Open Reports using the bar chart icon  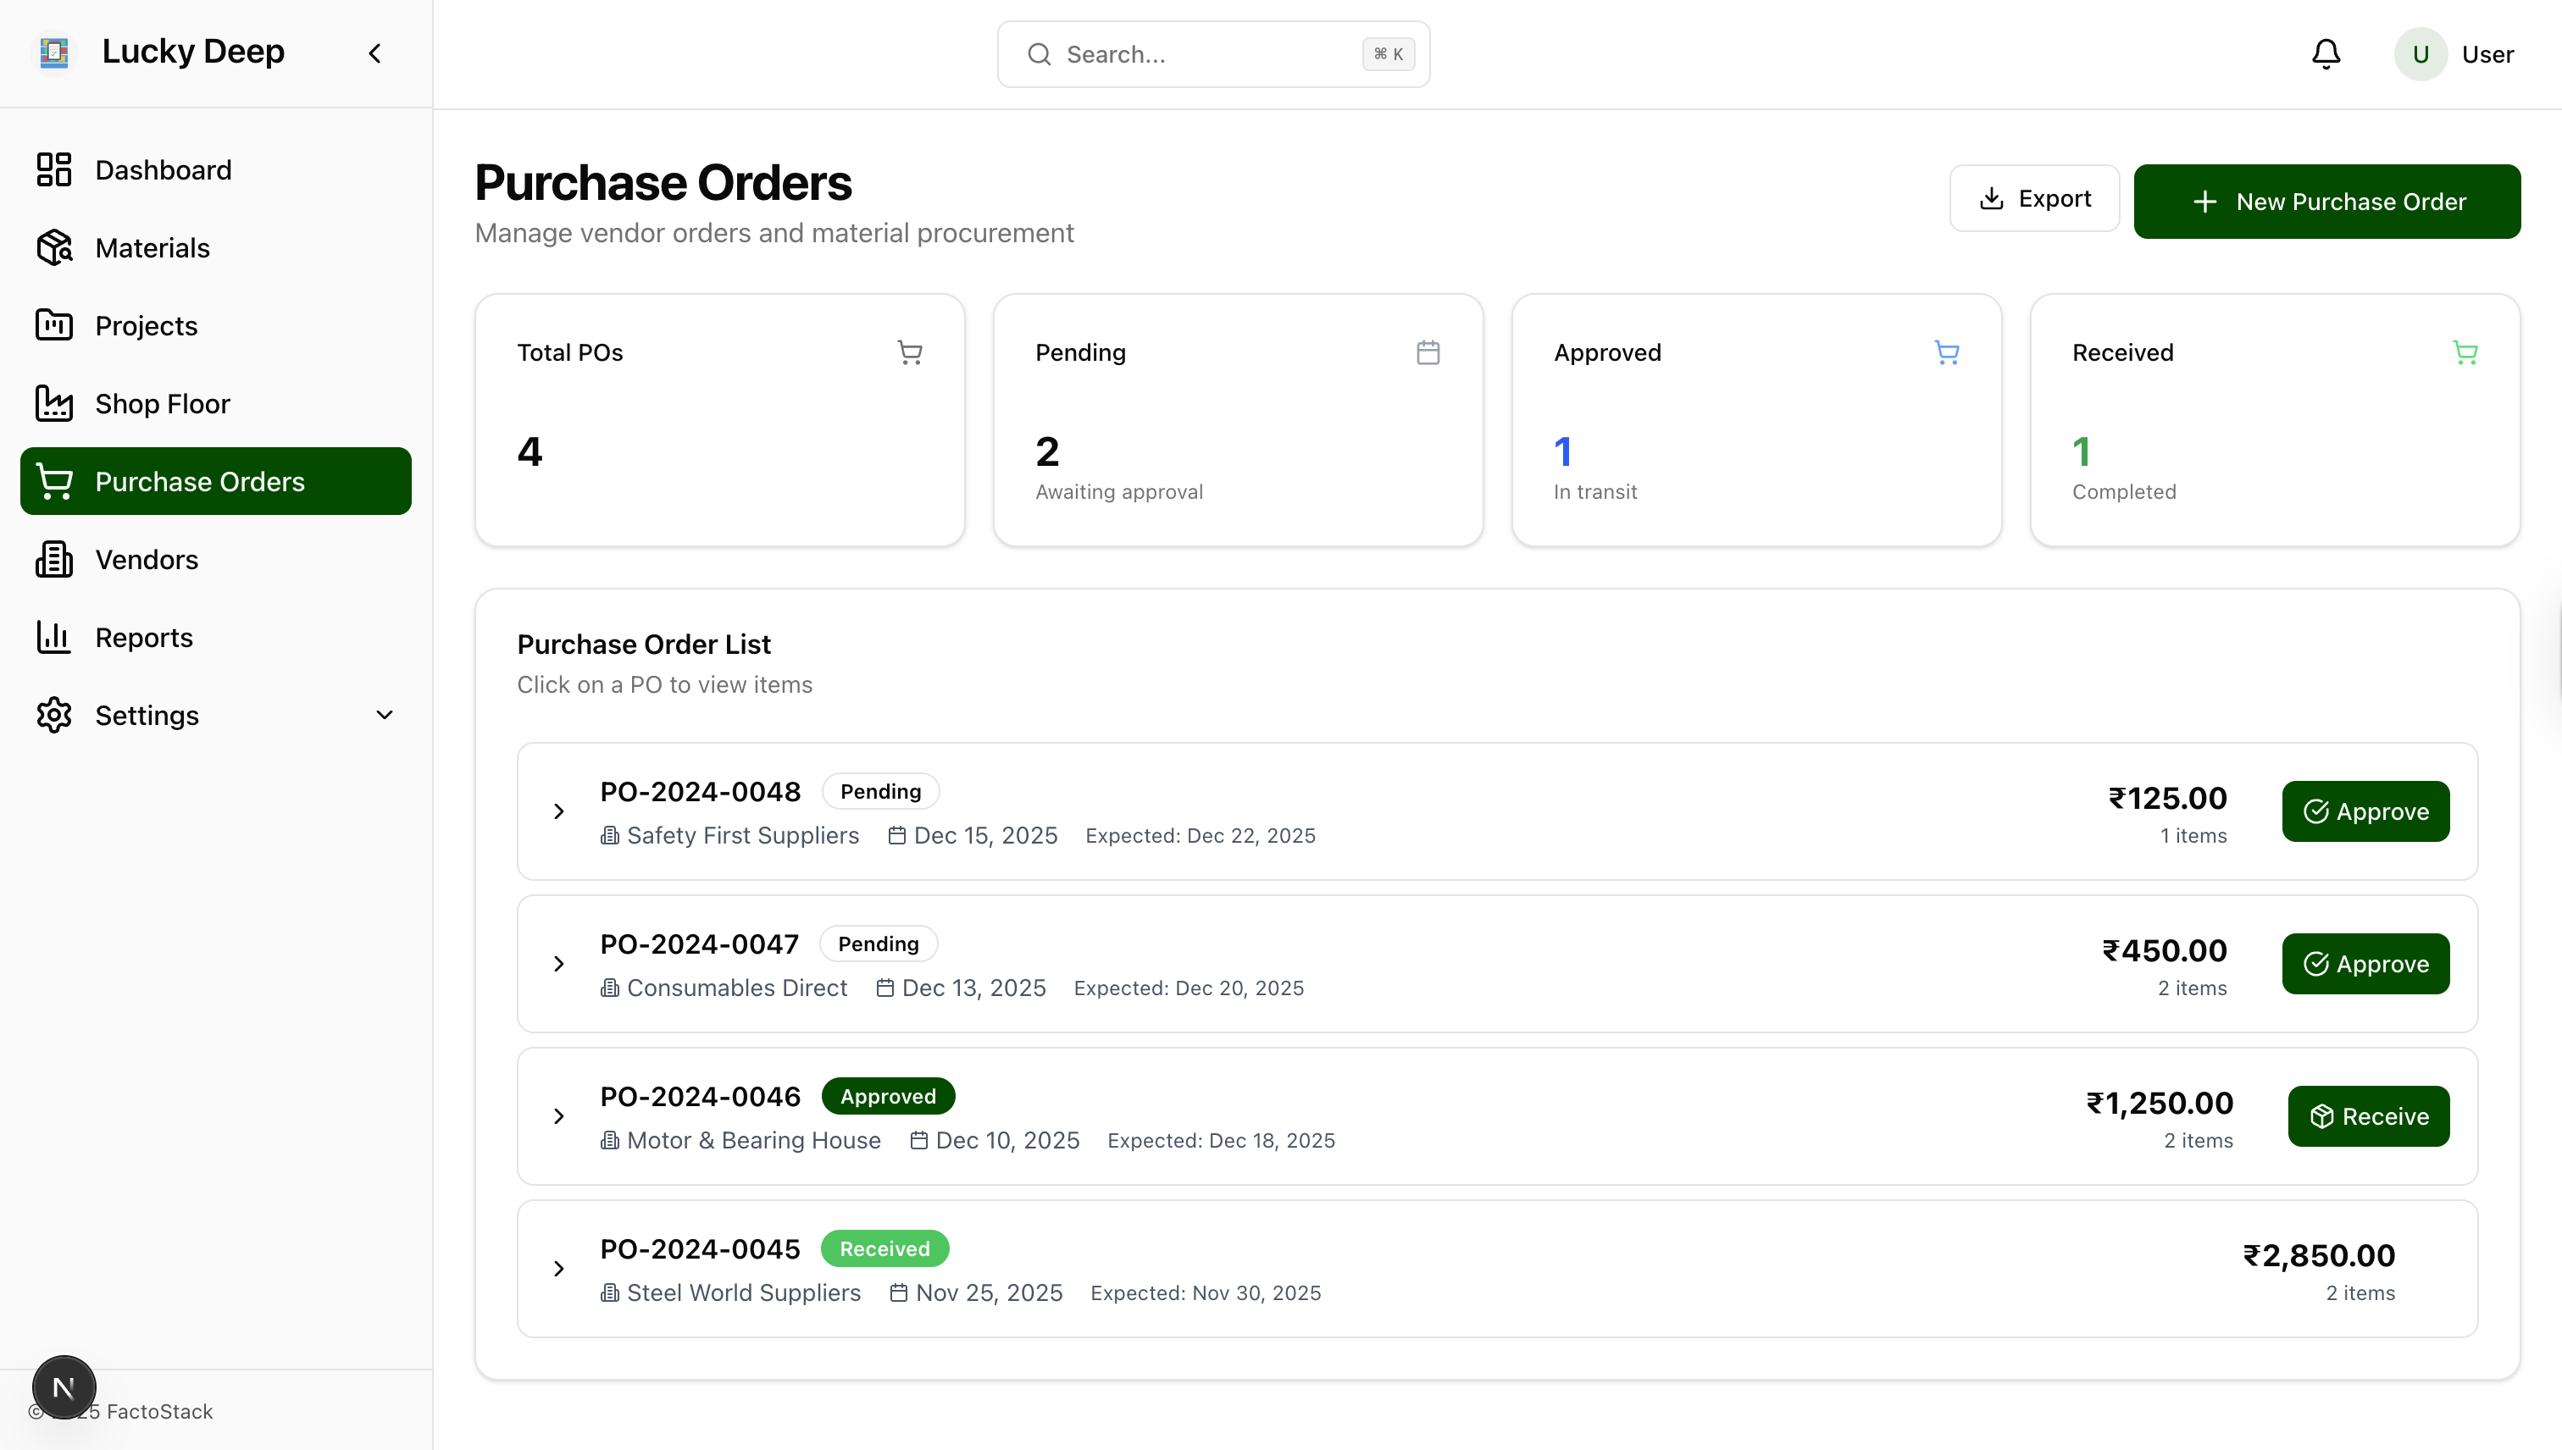click(x=53, y=636)
